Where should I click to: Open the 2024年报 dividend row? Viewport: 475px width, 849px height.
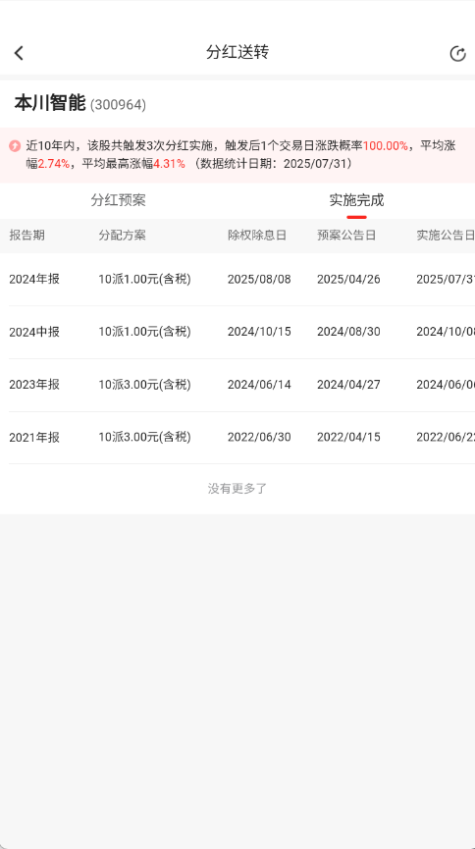pos(237,280)
